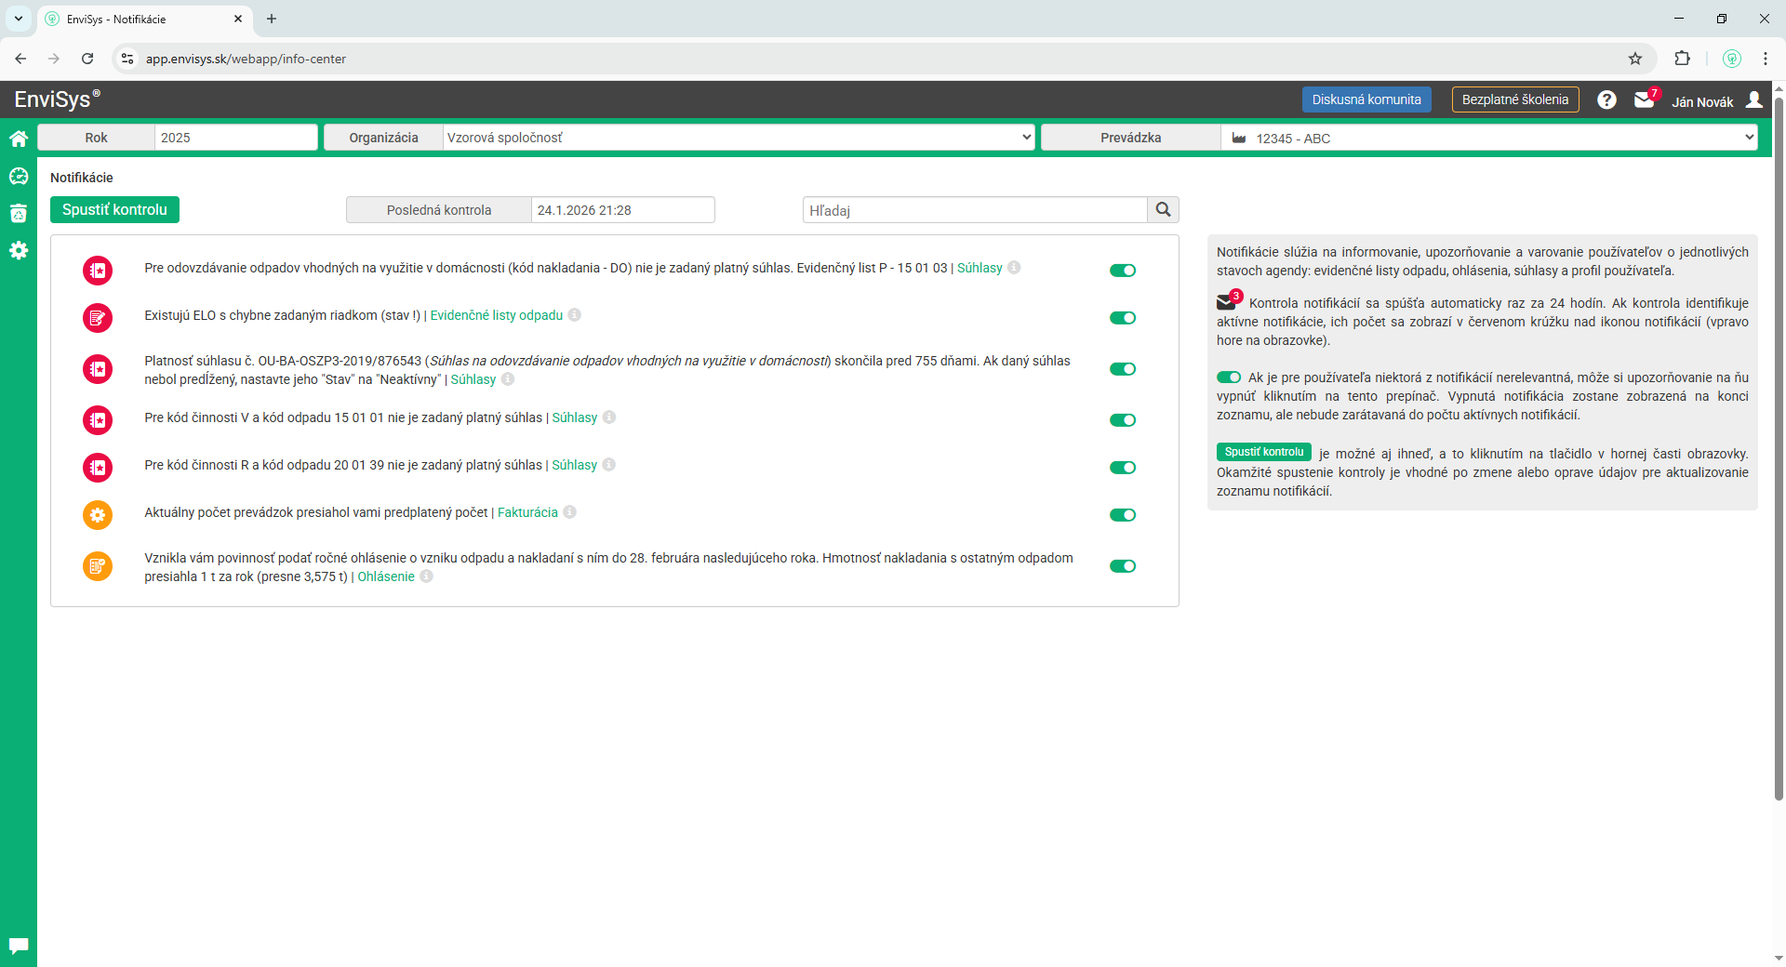Focus the Hľadaj search field
Image resolution: width=1786 pixels, height=967 pixels.
coord(974,210)
